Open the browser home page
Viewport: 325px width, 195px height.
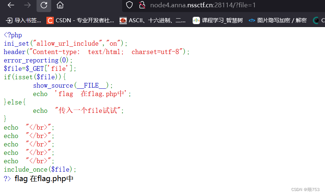coord(60,5)
